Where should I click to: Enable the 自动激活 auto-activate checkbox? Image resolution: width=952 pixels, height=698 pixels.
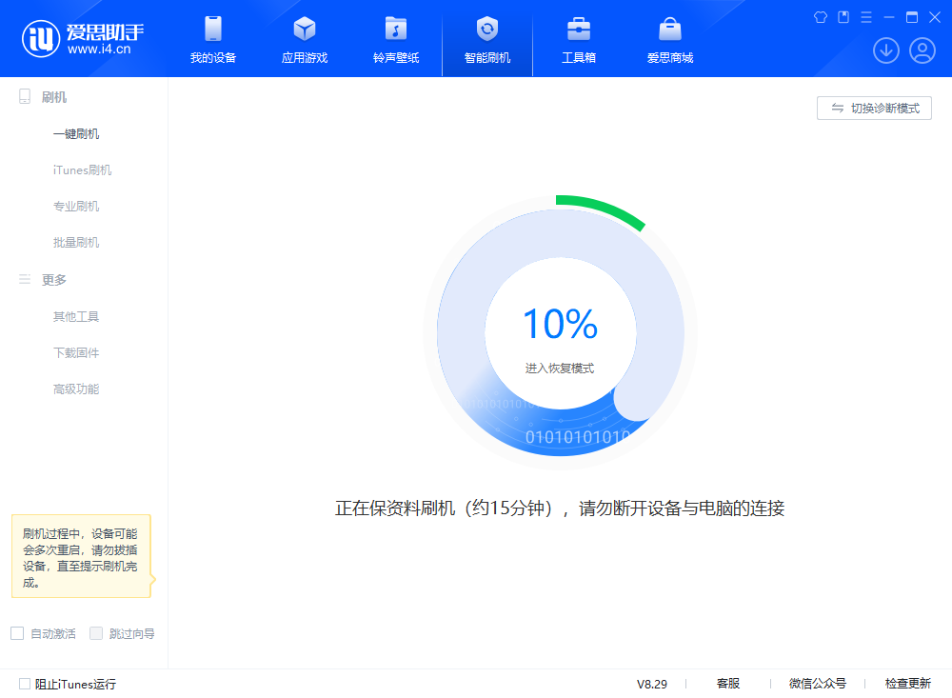click(x=17, y=632)
